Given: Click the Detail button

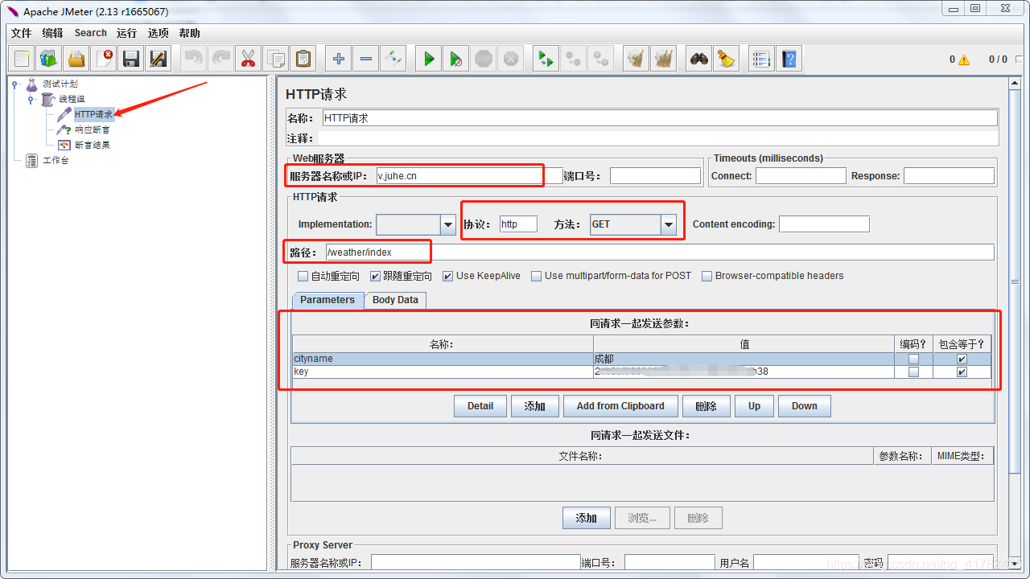Looking at the screenshot, I should tap(480, 406).
